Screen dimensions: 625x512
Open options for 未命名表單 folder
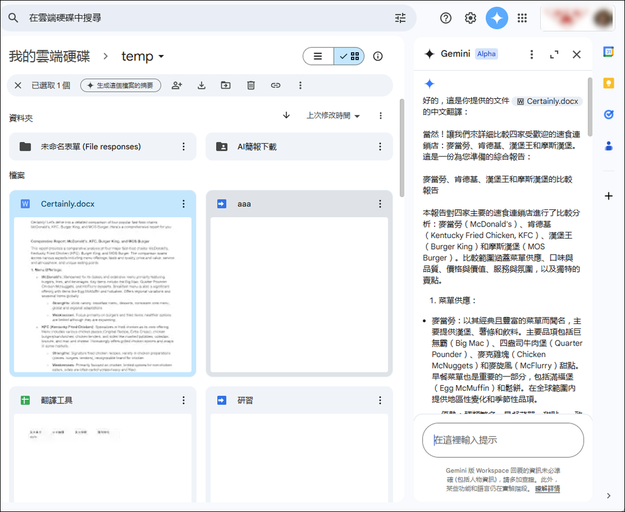(x=184, y=146)
